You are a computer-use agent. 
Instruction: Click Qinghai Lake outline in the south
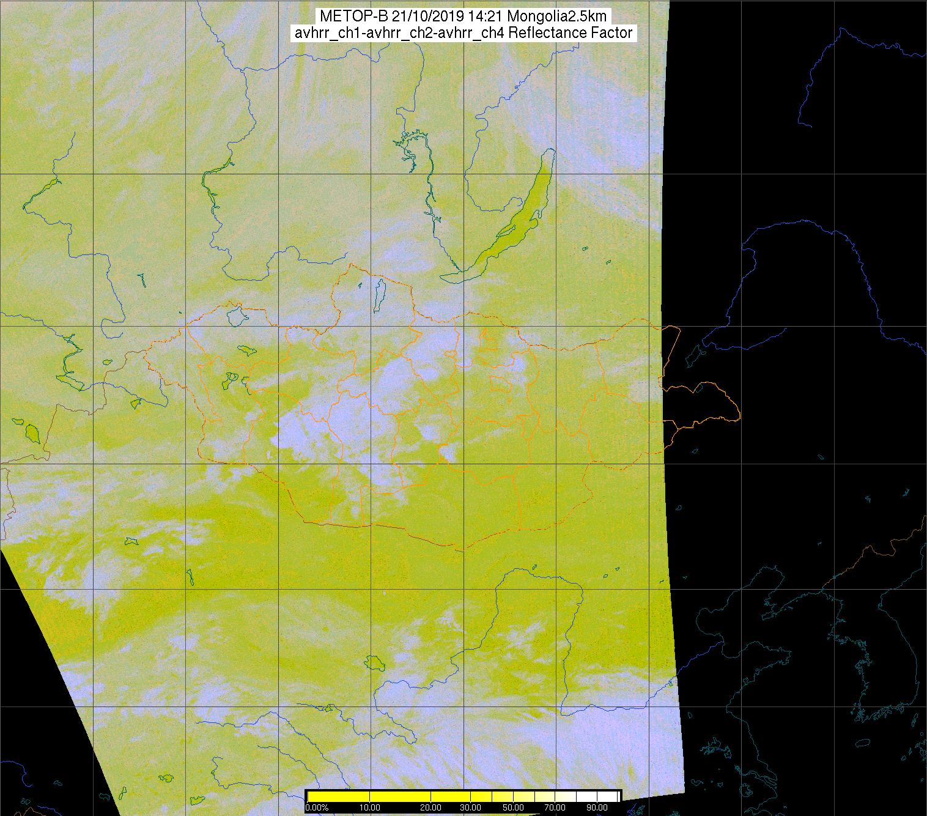pyautogui.click(x=373, y=662)
